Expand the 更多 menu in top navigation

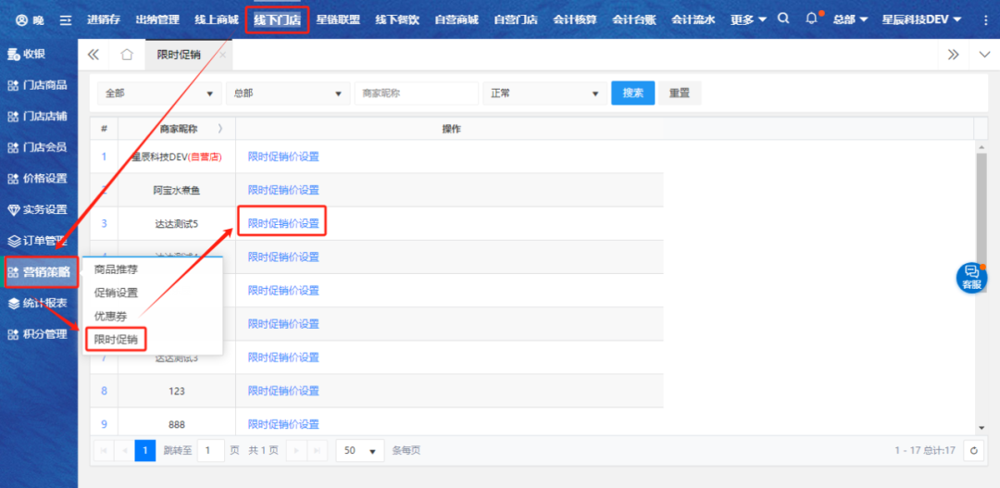tap(748, 19)
